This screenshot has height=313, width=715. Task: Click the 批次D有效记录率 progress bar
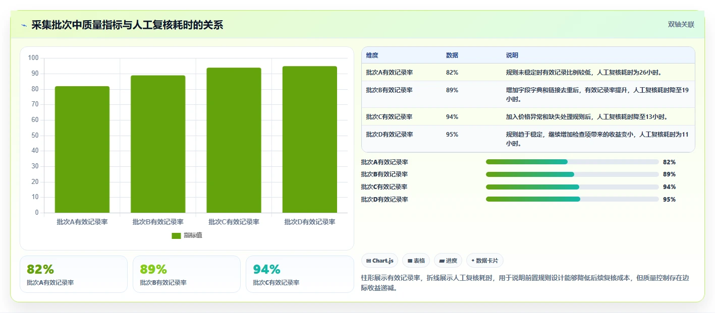[x=572, y=199]
